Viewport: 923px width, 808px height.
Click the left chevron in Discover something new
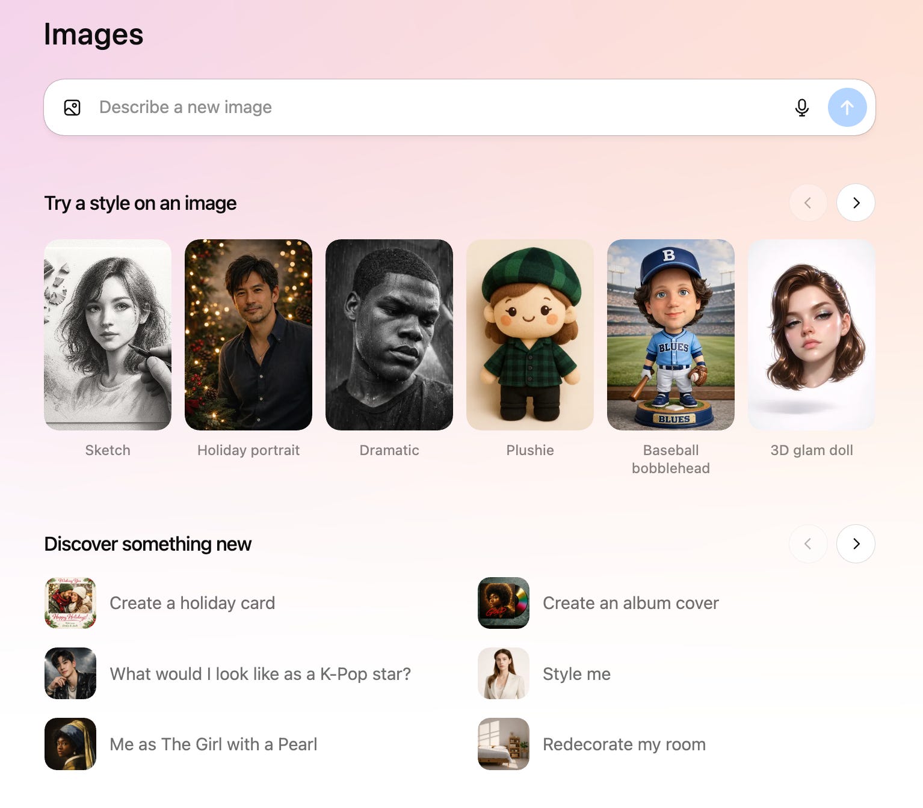(808, 543)
